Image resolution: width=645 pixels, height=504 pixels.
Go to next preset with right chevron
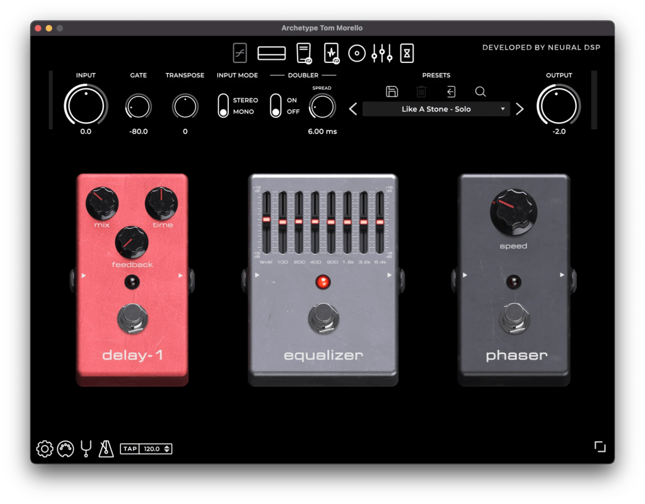click(520, 109)
